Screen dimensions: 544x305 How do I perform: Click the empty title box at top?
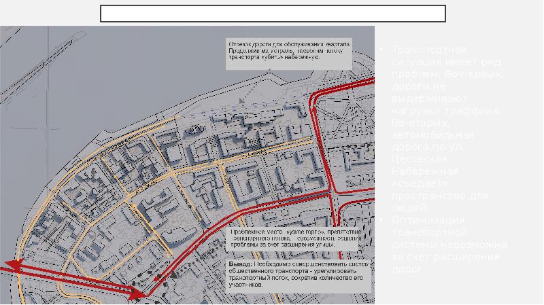point(273,14)
